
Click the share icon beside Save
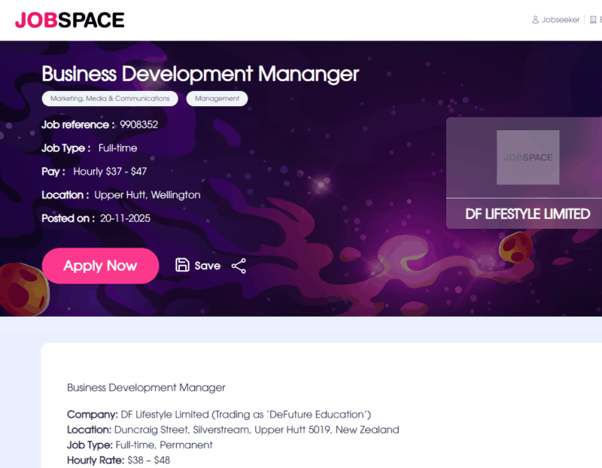[239, 266]
